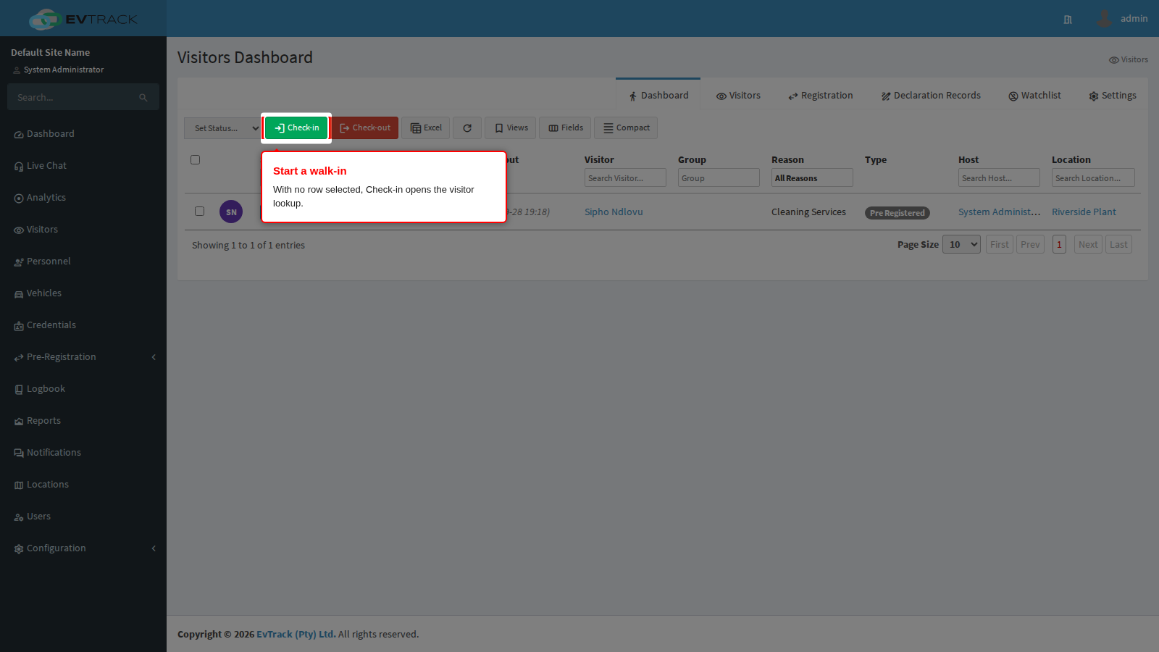
Task: Click the refresh table icon button
Action: (467, 128)
